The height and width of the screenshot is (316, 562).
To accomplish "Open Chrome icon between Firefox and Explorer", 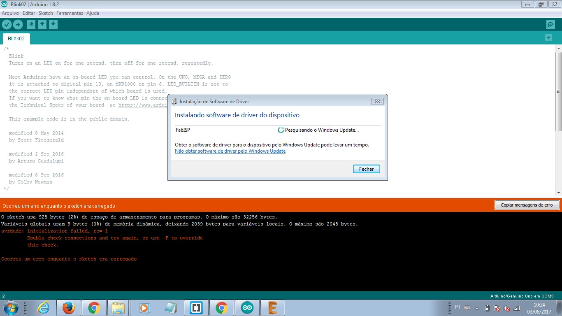I will (x=94, y=308).
